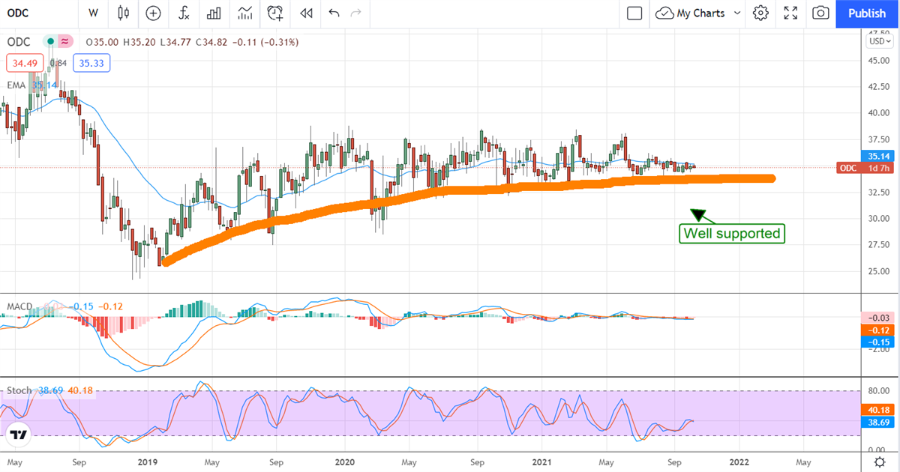Start bar replay with the rewind icon
900x472 pixels.
(x=305, y=13)
